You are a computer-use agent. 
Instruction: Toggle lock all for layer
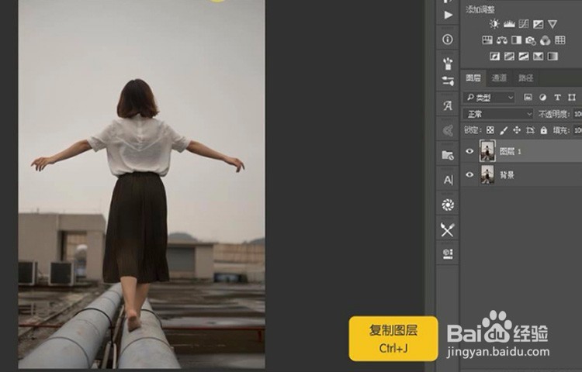543,130
